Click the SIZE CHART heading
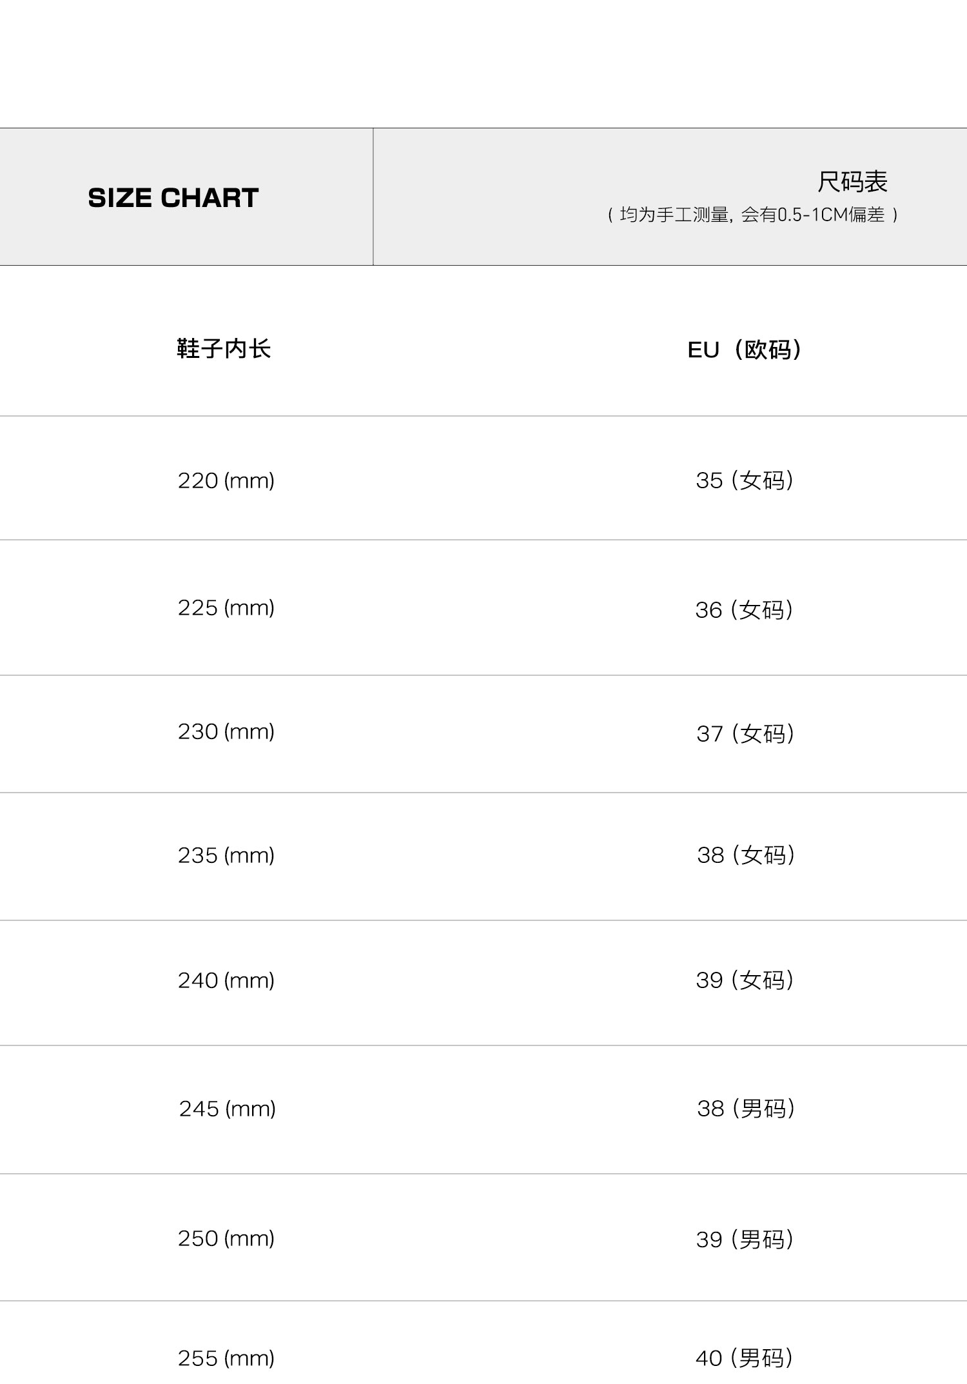 (x=173, y=198)
